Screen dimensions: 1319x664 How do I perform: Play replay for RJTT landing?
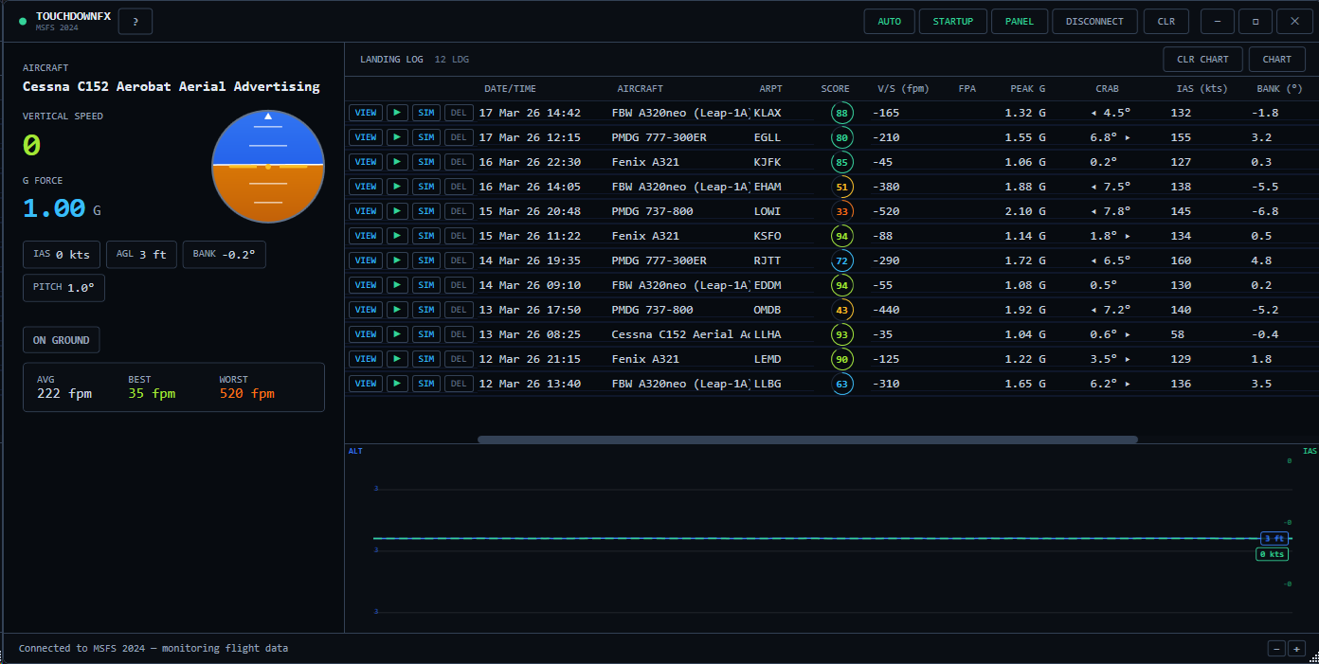pos(397,260)
